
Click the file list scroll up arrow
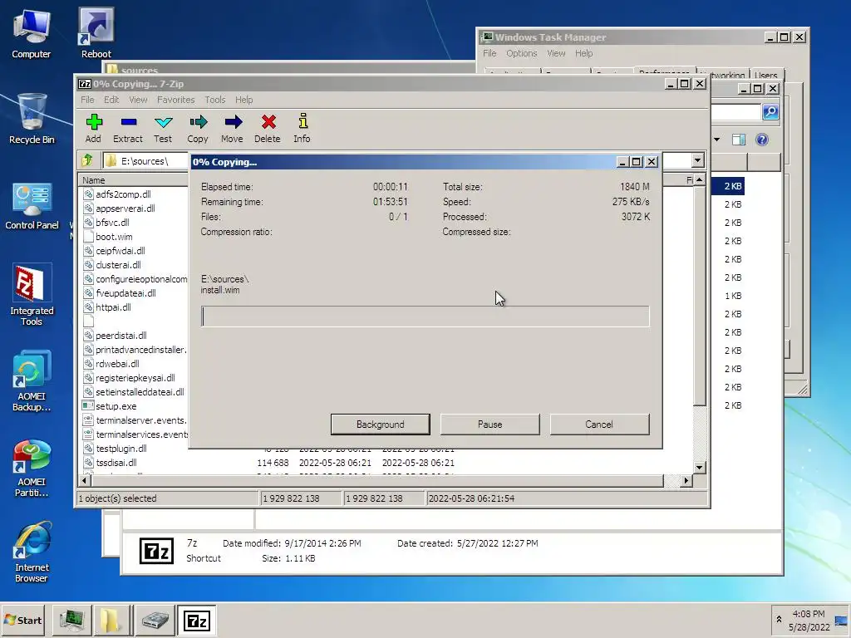click(x=700, y=179)
